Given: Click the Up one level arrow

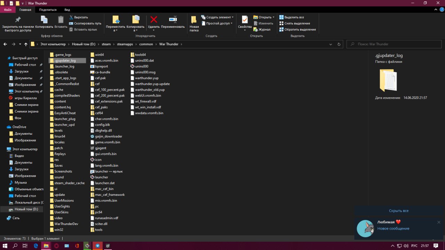Looking at the screenshot, I should 26,44.
